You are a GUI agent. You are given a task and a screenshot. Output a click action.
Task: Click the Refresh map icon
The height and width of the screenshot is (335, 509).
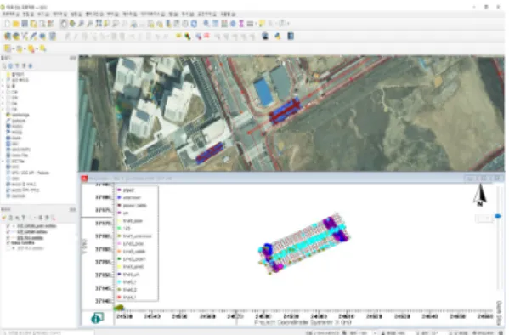194,24
